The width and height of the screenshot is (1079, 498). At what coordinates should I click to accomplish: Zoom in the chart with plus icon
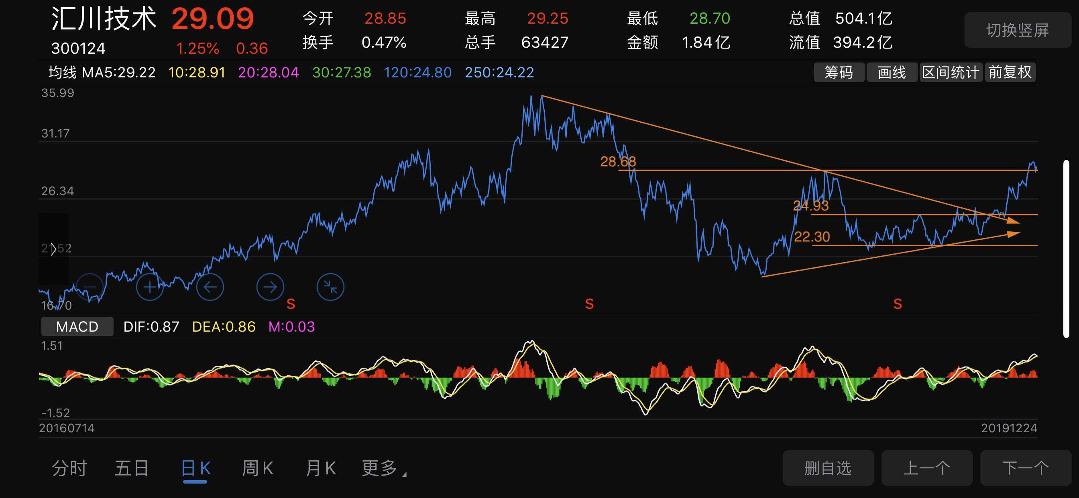(150, 287)
